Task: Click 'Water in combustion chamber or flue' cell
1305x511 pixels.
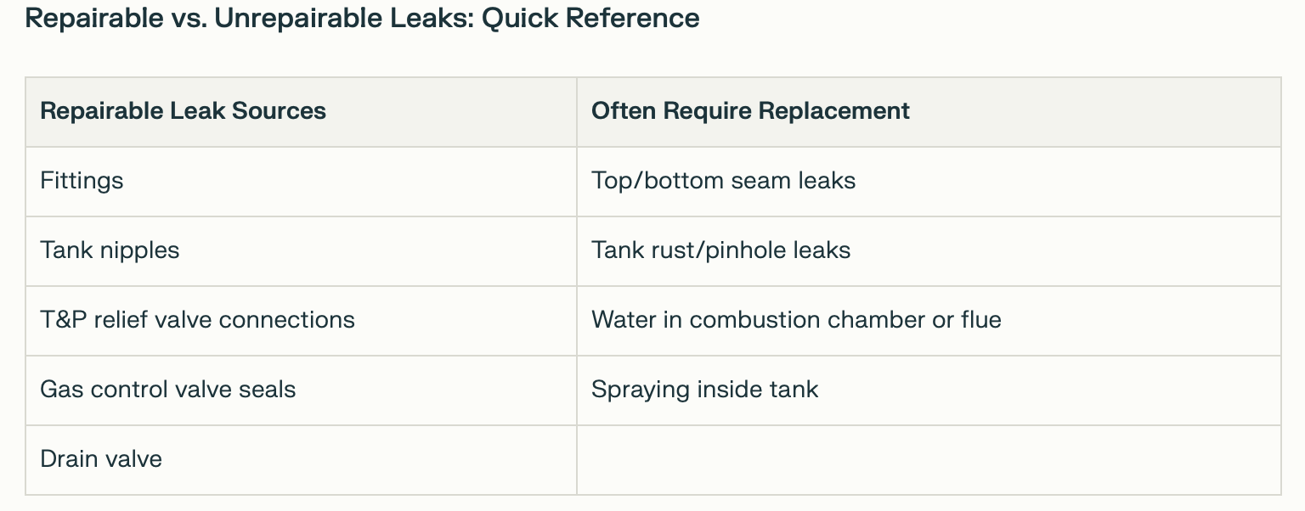Action: (796, 320)
